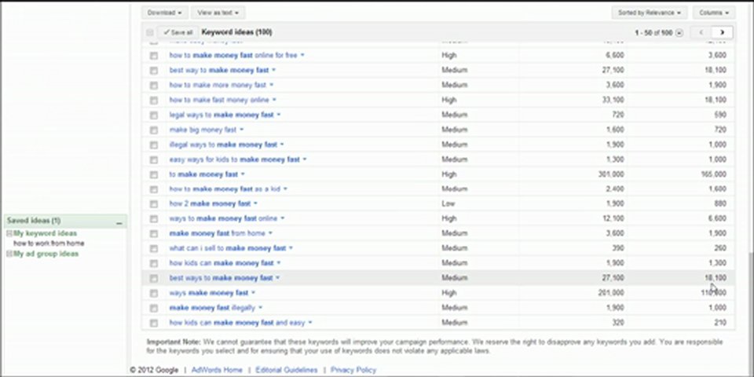Open arrow menu for 'make money fast illegally'

point(260,308)
